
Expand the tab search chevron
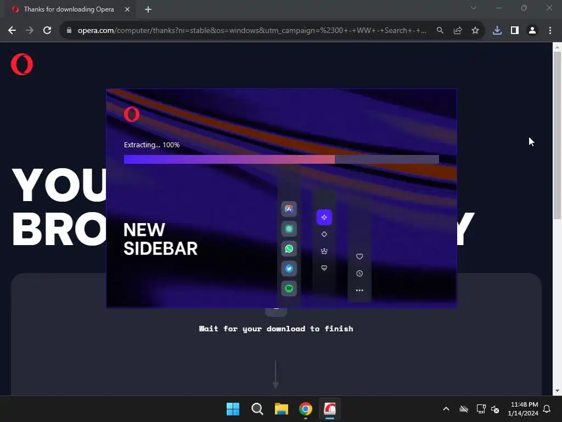click(x=474, y=8)
